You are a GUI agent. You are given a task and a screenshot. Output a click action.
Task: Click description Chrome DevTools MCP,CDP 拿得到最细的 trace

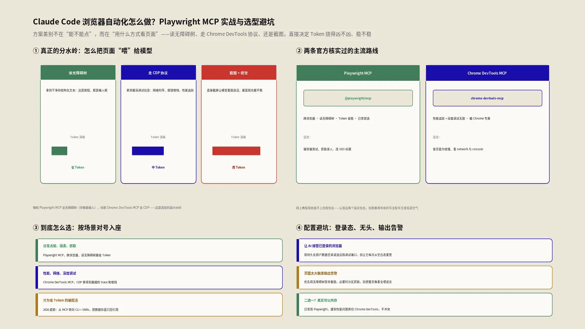coord(80,282)
